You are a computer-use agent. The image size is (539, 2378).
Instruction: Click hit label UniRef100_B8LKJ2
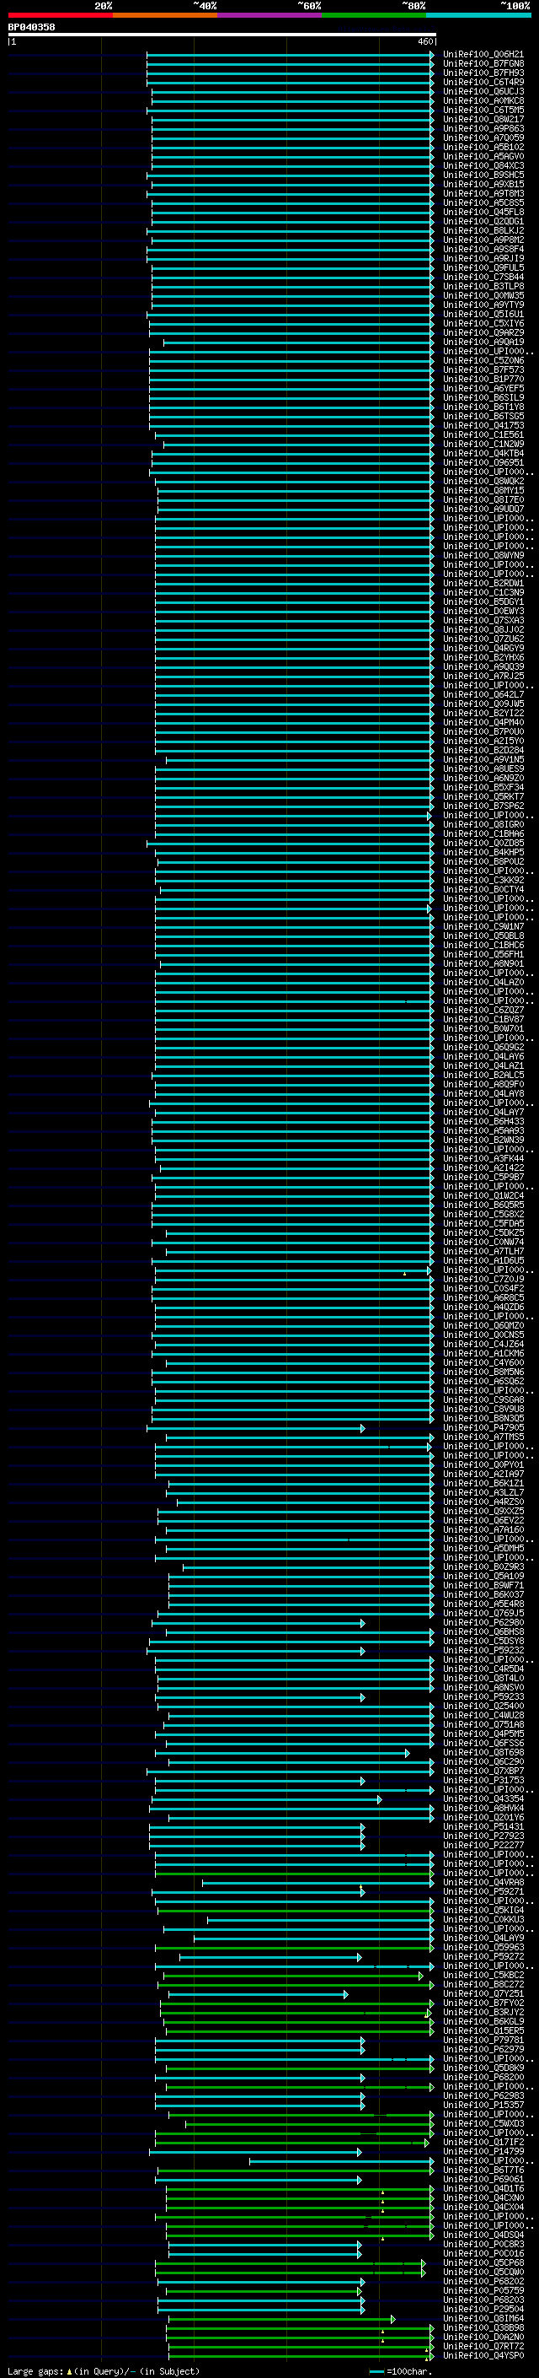(x=483, y=231)
